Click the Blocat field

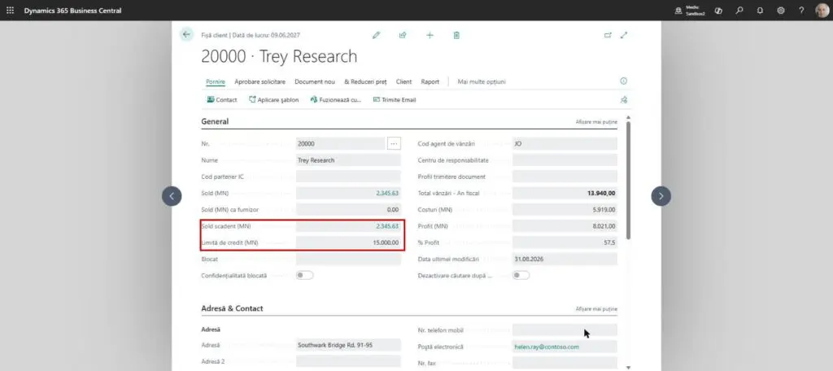coord(348,259)
